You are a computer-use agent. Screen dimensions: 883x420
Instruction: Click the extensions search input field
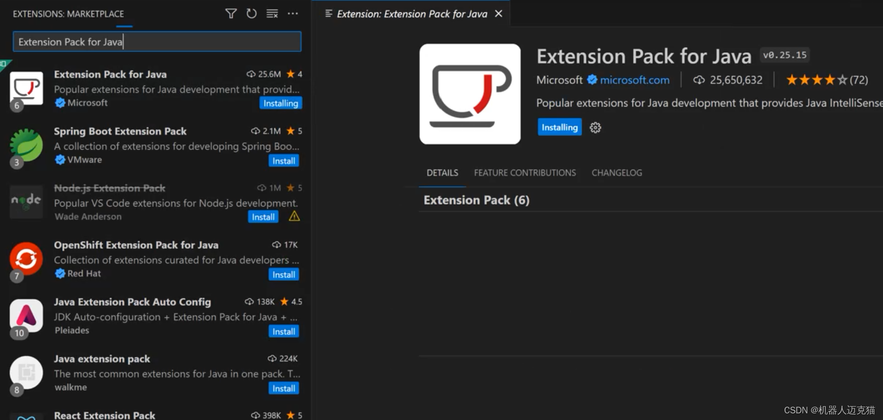point(157,42)
